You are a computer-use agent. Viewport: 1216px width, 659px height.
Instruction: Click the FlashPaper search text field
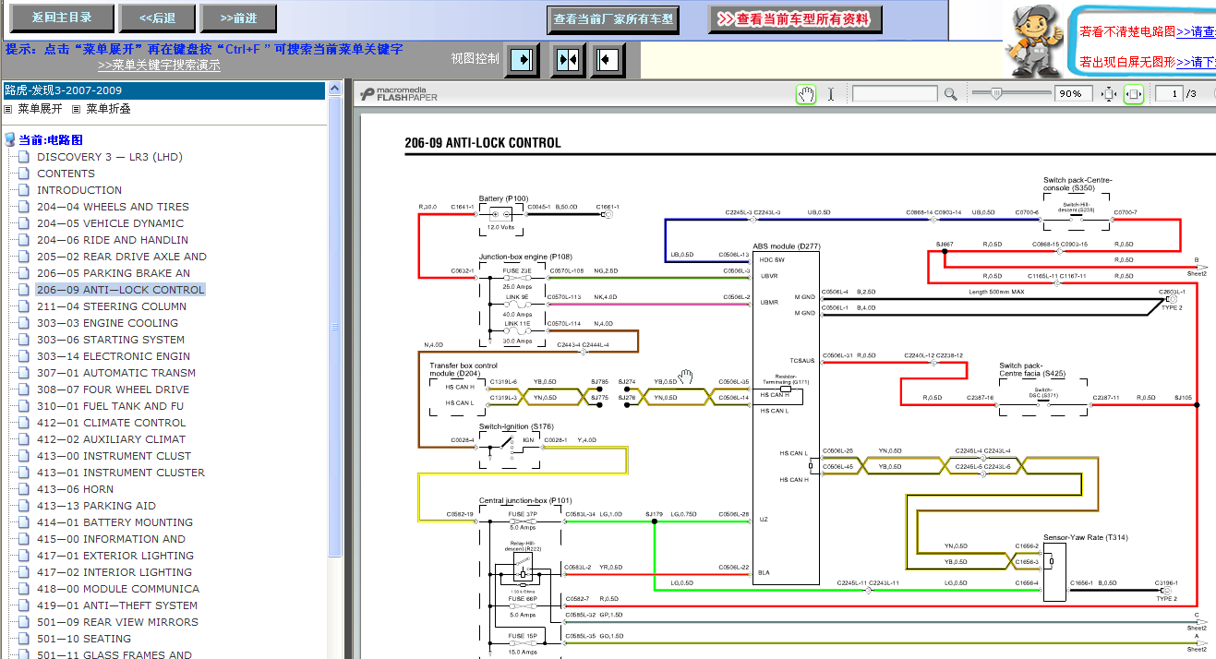[x=895, y=94]
